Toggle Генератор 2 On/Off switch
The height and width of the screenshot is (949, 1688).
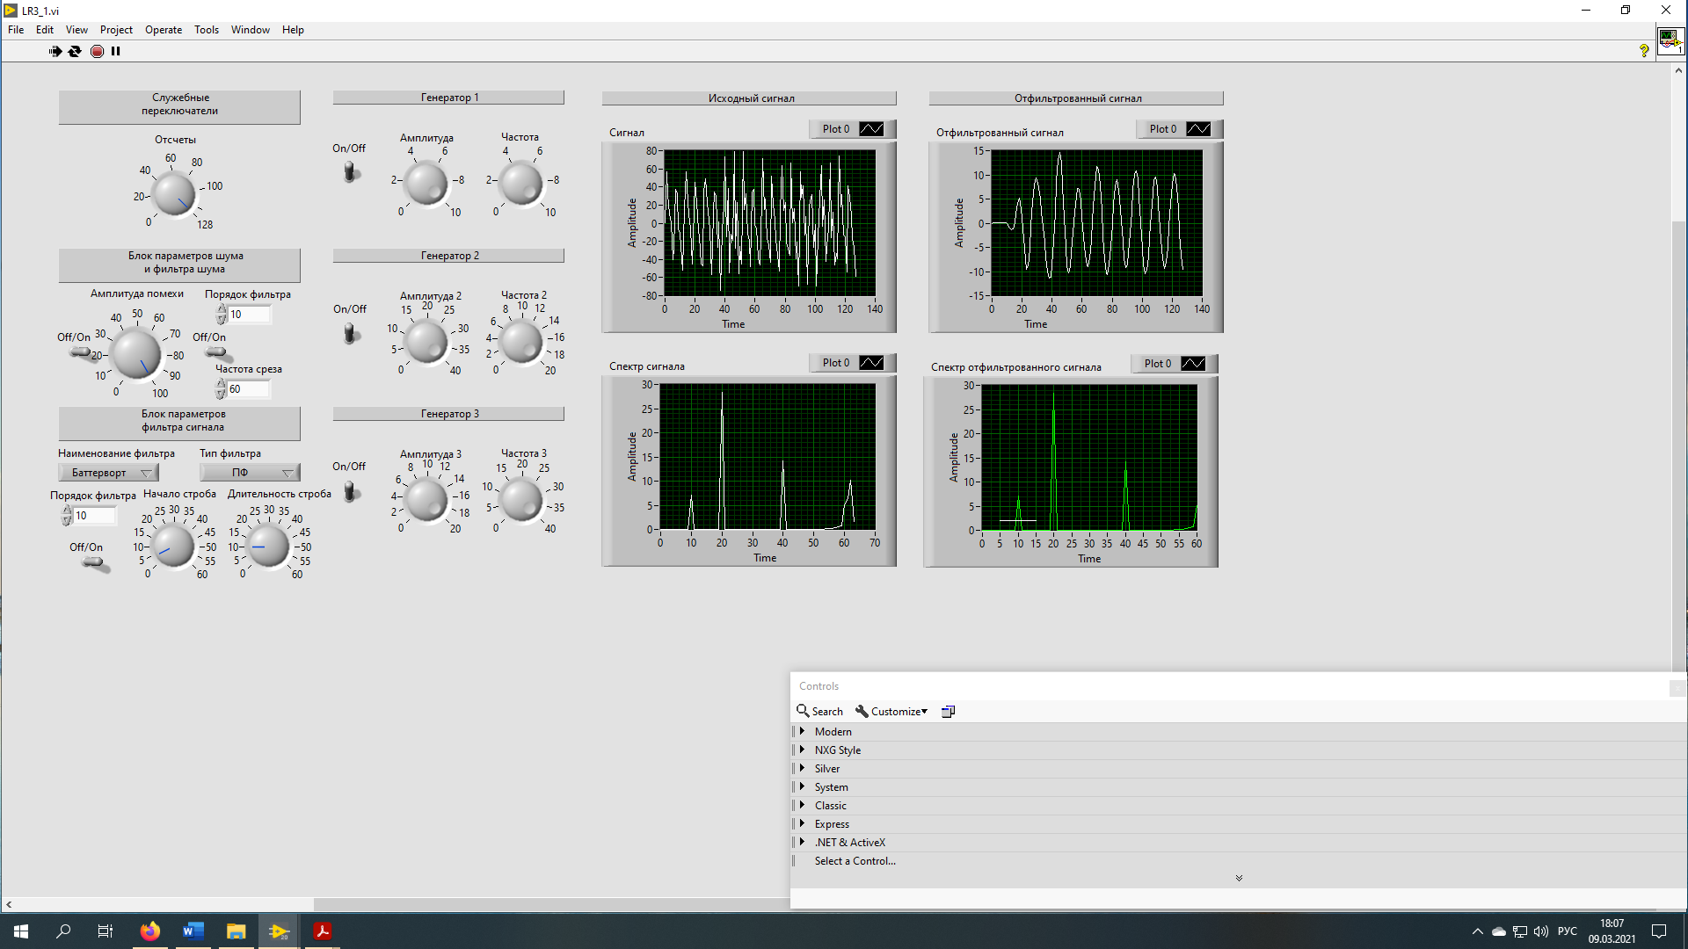point(351,333)
